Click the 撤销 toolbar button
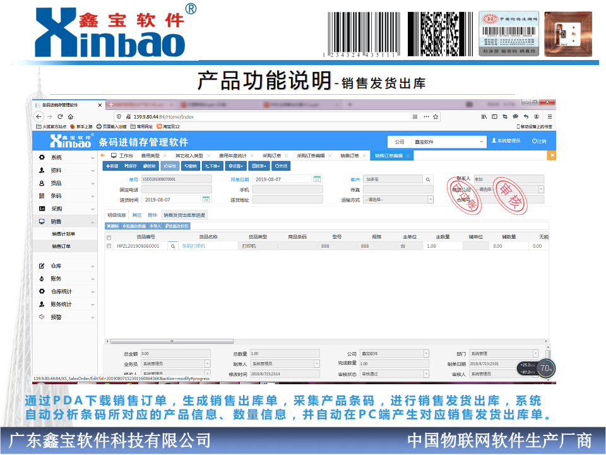 (x=191, y=166)
